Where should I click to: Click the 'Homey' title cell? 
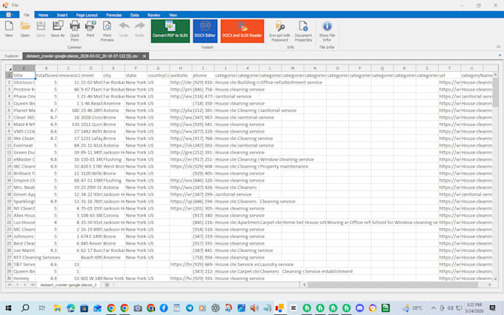click(x=24, y=279)
